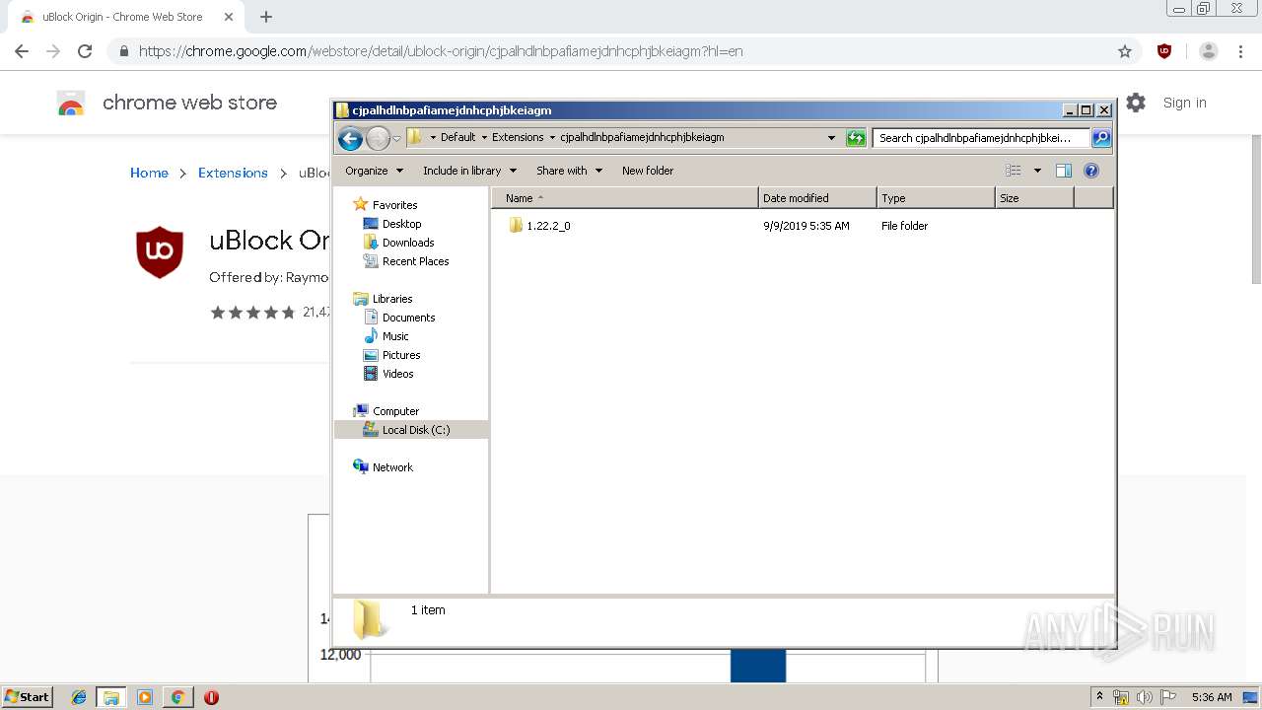Viewport: 1262px width, 710px height.
Task: Select Pictures library
Action: click(391, 355)
